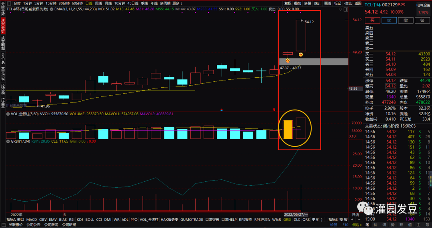This screenshot has height=228, width=432.
Task: Select the VOL_金银柱 indicator tab
Action: [x=149, y=220]
